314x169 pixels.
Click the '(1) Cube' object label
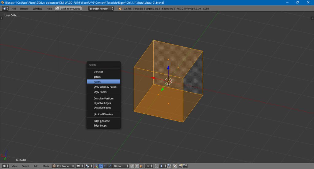(21, 160)
